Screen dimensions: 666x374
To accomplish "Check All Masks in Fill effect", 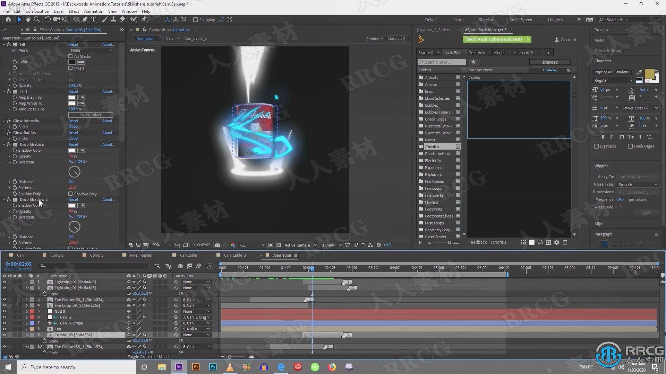I will [70, 56].
